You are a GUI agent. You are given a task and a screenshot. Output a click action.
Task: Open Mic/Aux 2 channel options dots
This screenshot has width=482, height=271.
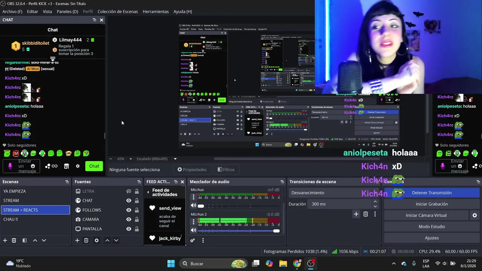point(194,222)
